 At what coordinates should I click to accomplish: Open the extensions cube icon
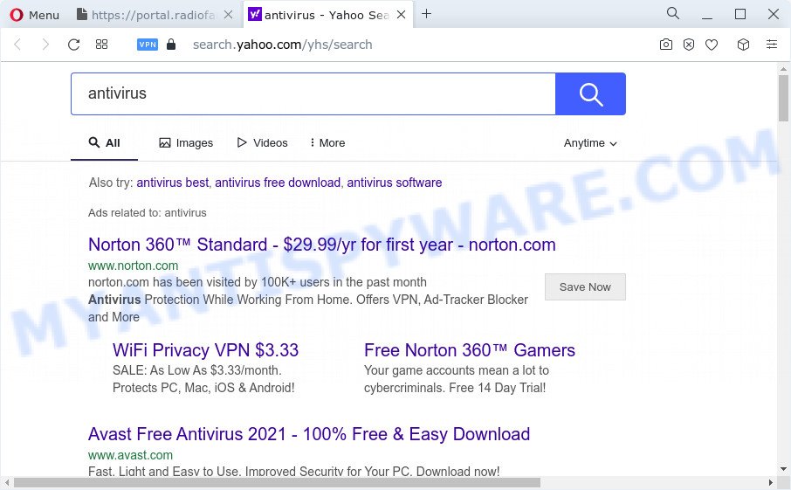click(x=743, y=45)
